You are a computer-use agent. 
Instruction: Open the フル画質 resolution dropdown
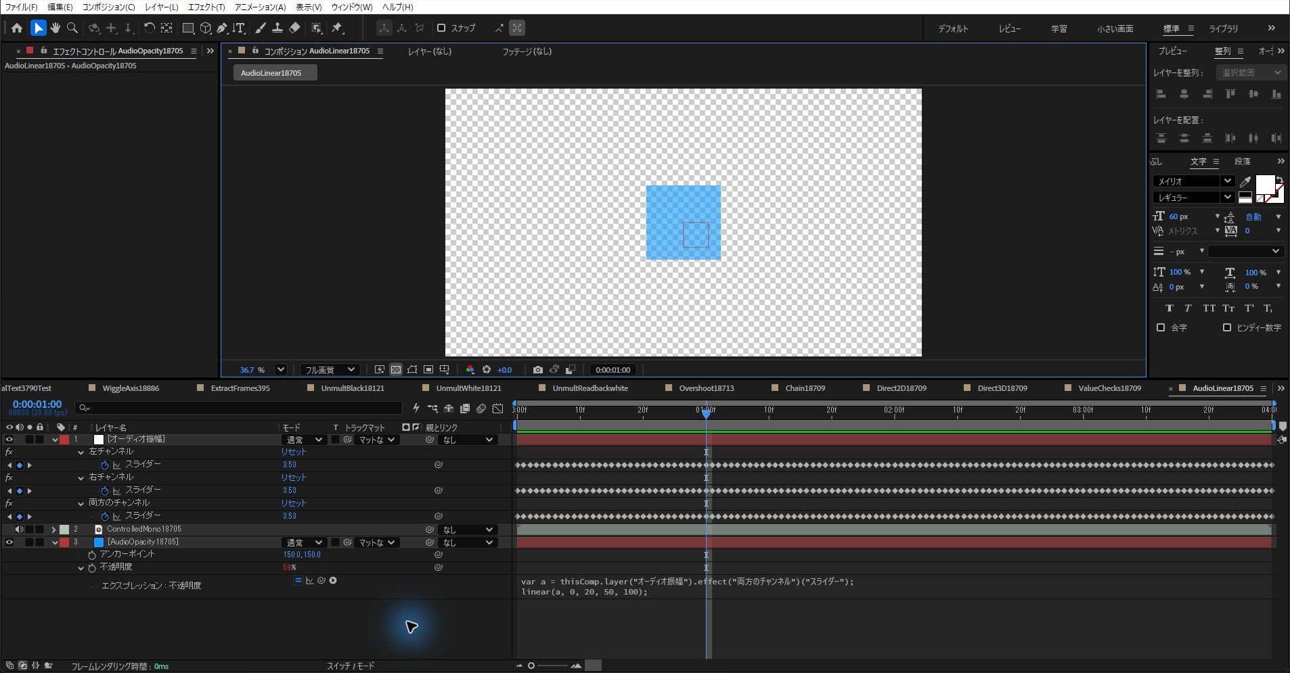pyautogui.click(x=329, y=370)
